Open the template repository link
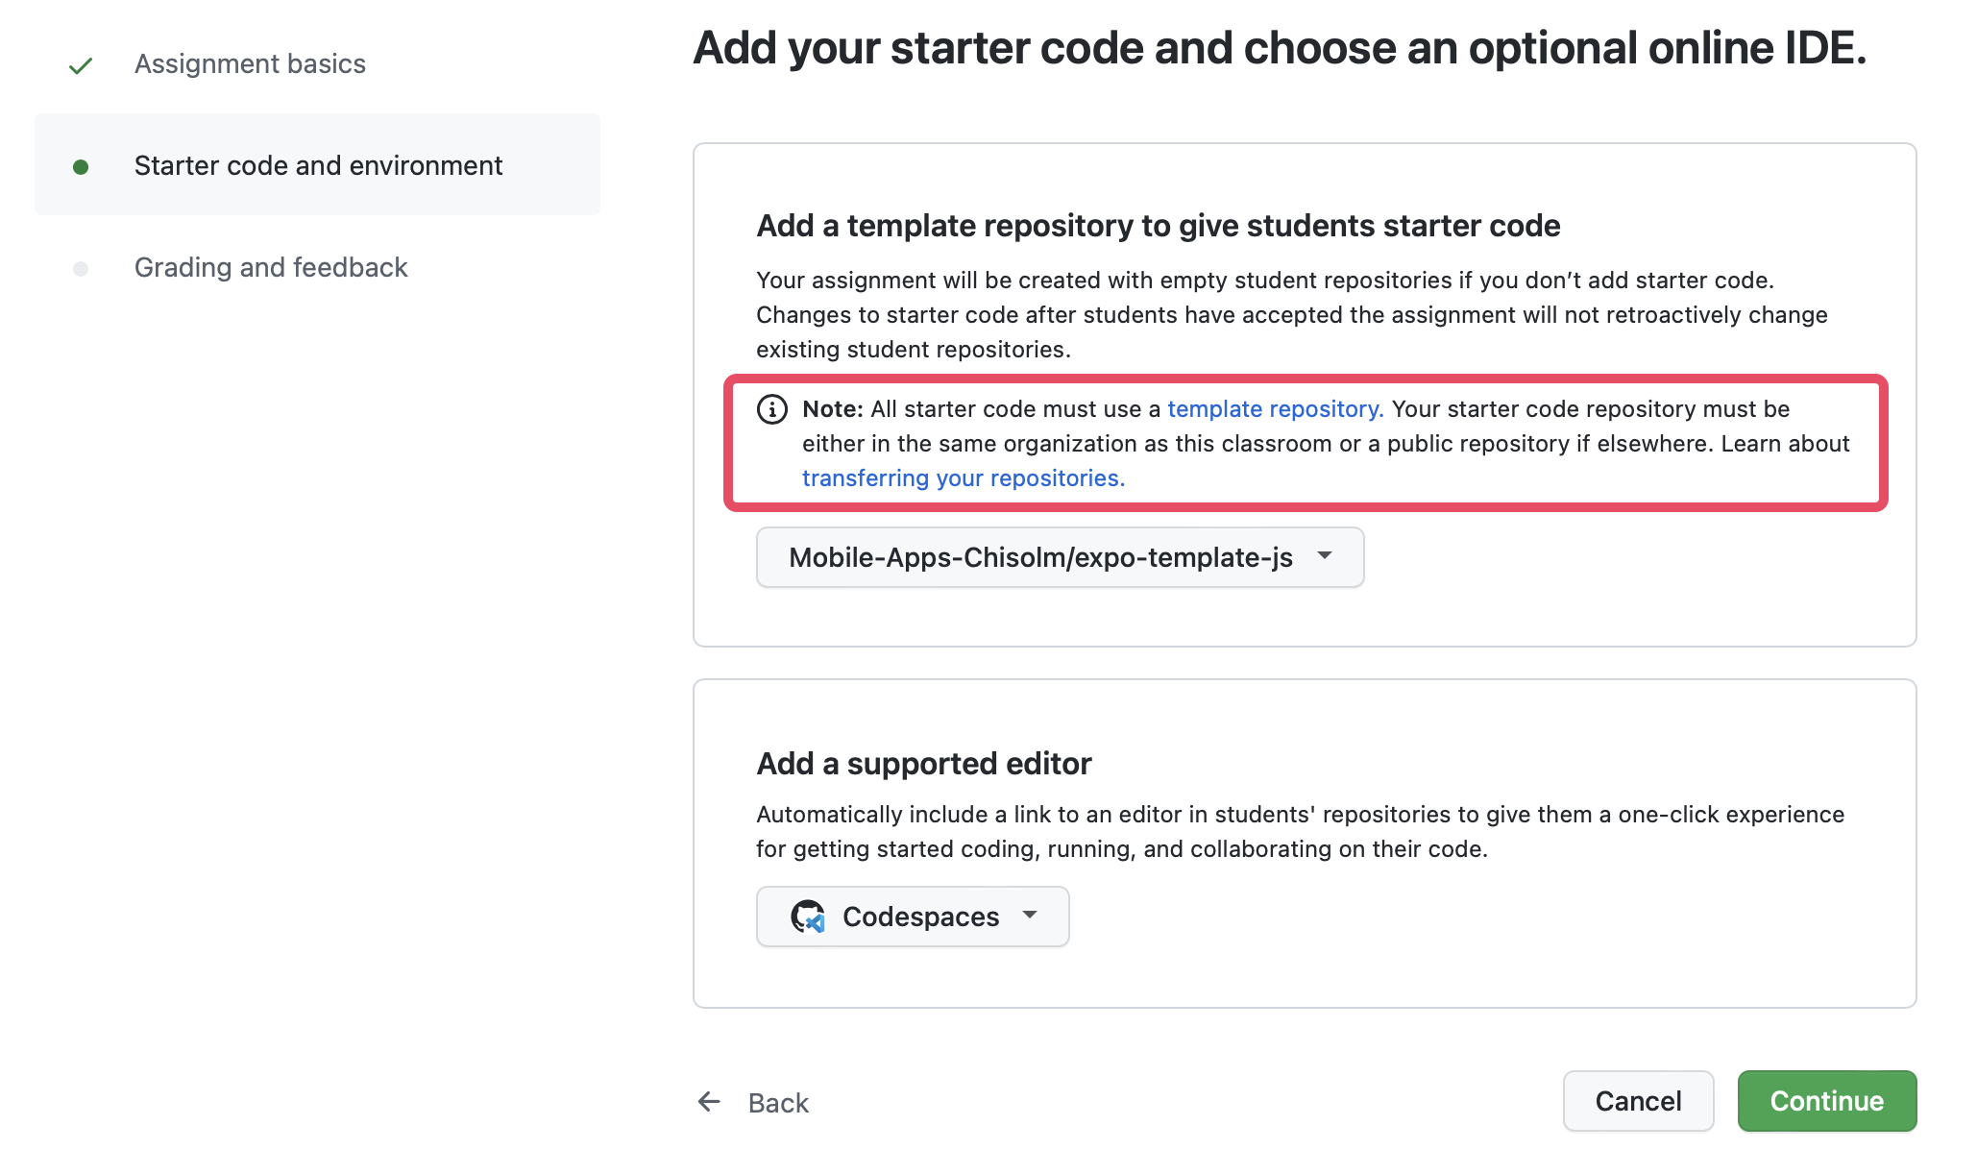The height and width of the screenshot is (1174, 1977). [1275, 409]
